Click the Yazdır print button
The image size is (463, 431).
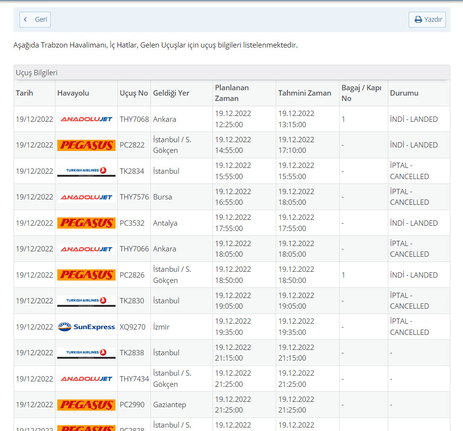(427, 19)
